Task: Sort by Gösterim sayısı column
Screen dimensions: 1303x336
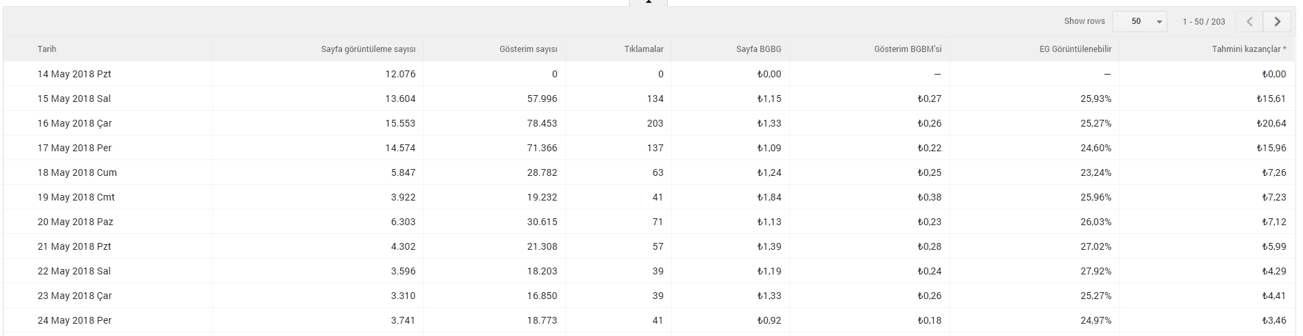Action: click(x=528, y=49)
